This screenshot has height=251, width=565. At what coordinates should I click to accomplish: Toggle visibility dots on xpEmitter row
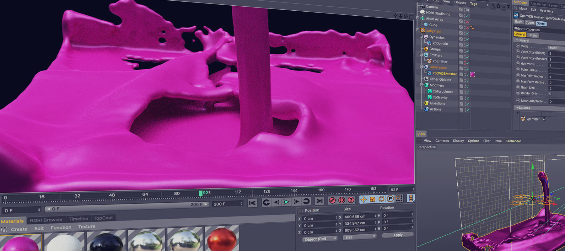click(x=465, y=63)
